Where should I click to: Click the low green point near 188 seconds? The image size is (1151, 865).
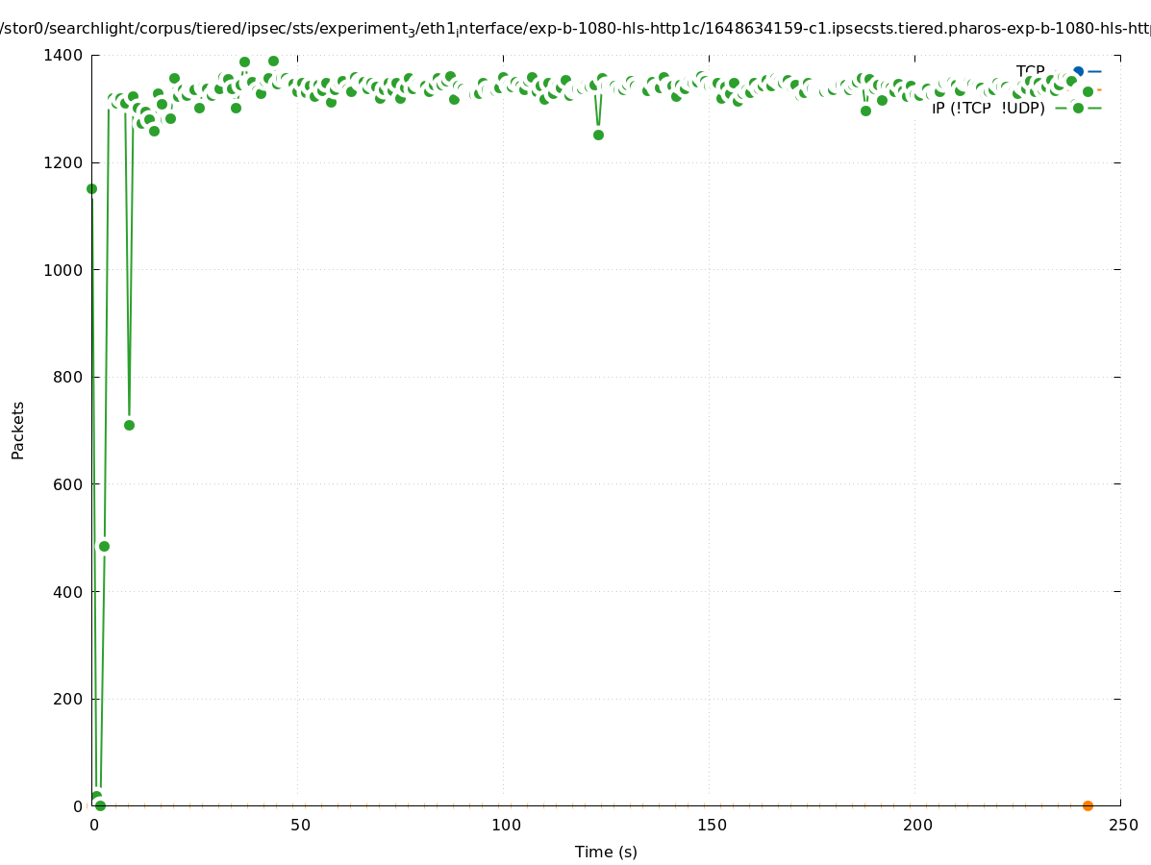[865, 111]
